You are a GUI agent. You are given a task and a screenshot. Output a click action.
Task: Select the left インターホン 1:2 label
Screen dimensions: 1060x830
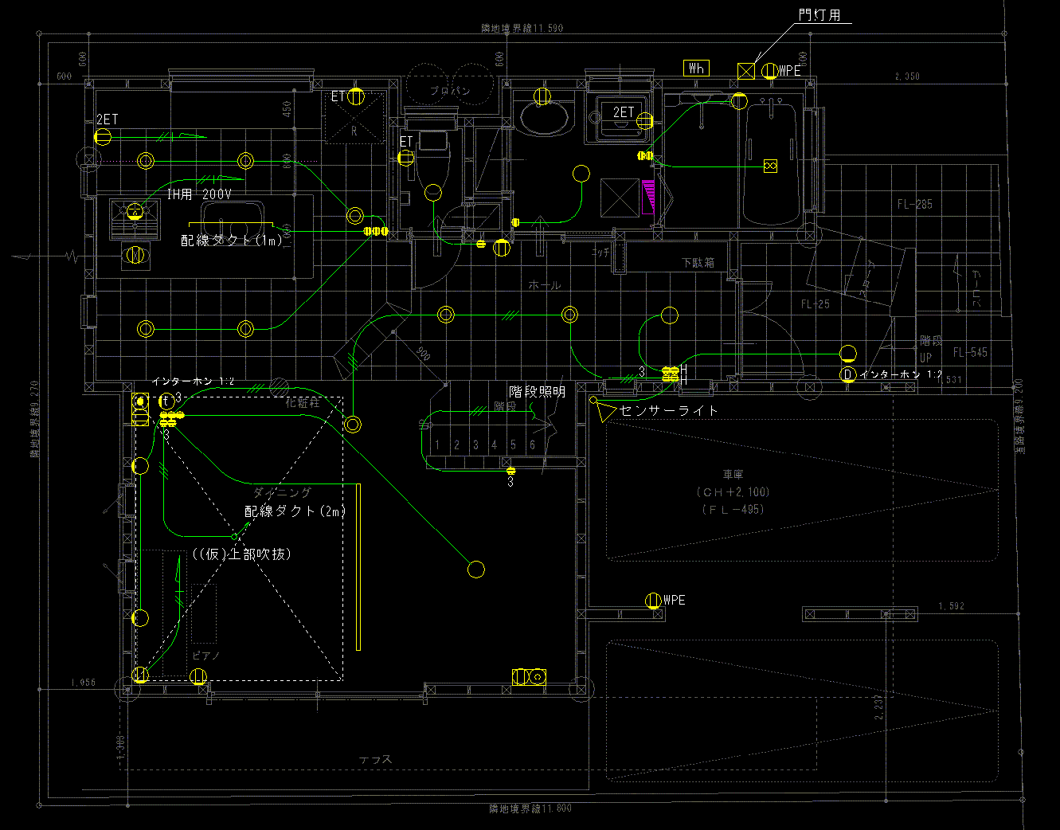[x=194, y=382]
